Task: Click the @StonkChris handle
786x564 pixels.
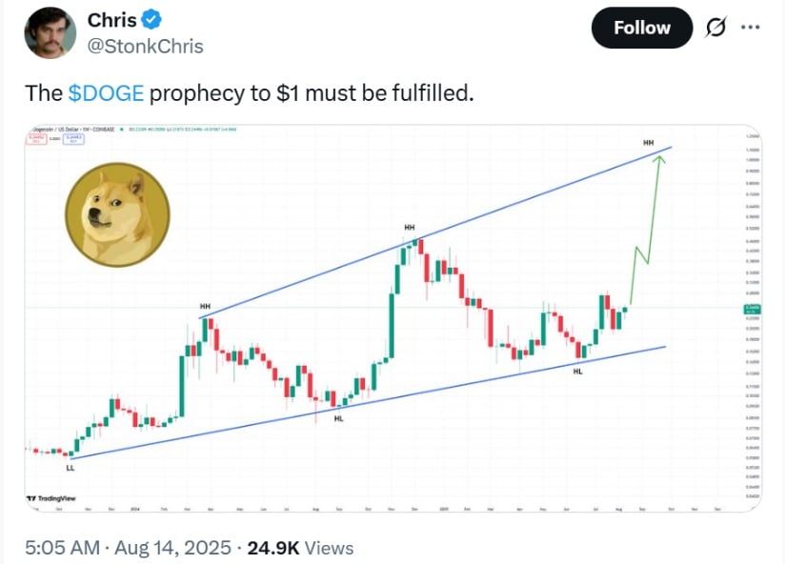Action: (146, 46)
